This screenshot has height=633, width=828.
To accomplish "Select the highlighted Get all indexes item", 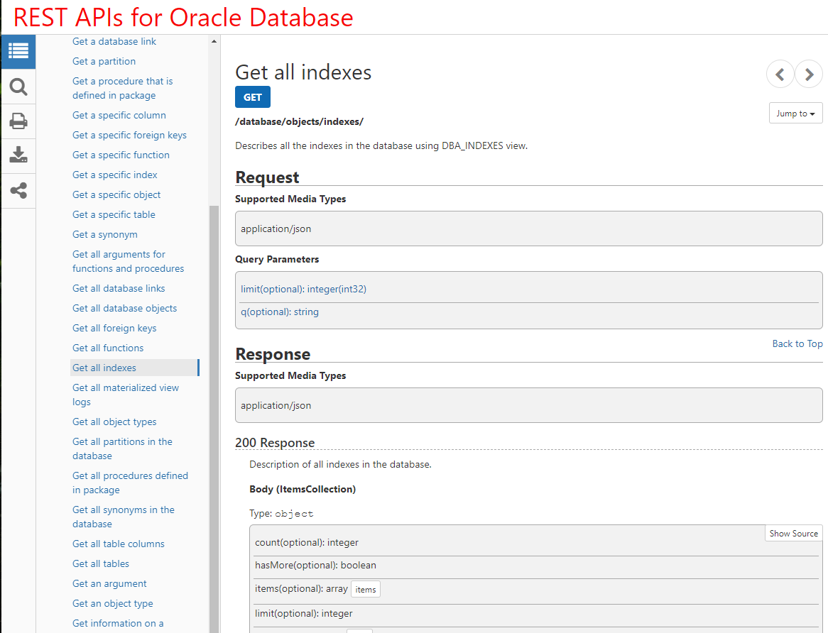I will coord(135,368).
